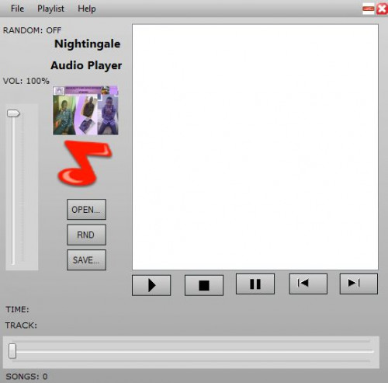Click the vertical volume slider handle
This screenshot has height=383, width=388.
(x=13, y=113)
